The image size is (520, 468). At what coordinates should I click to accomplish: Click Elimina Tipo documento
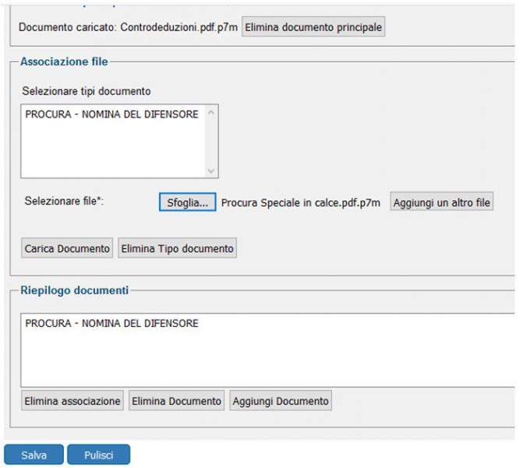177,248
